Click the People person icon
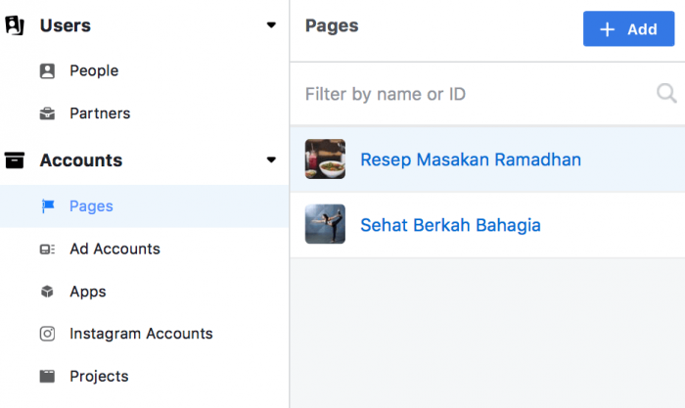 (47, 71)
